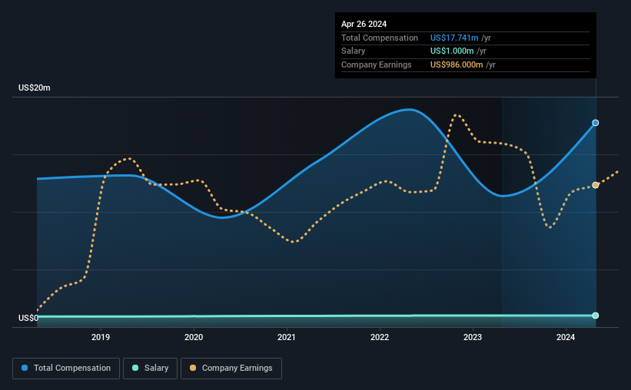Click the US$1.000m salary value
Viewport: 631px width, 390px height.
coord(452,51)
